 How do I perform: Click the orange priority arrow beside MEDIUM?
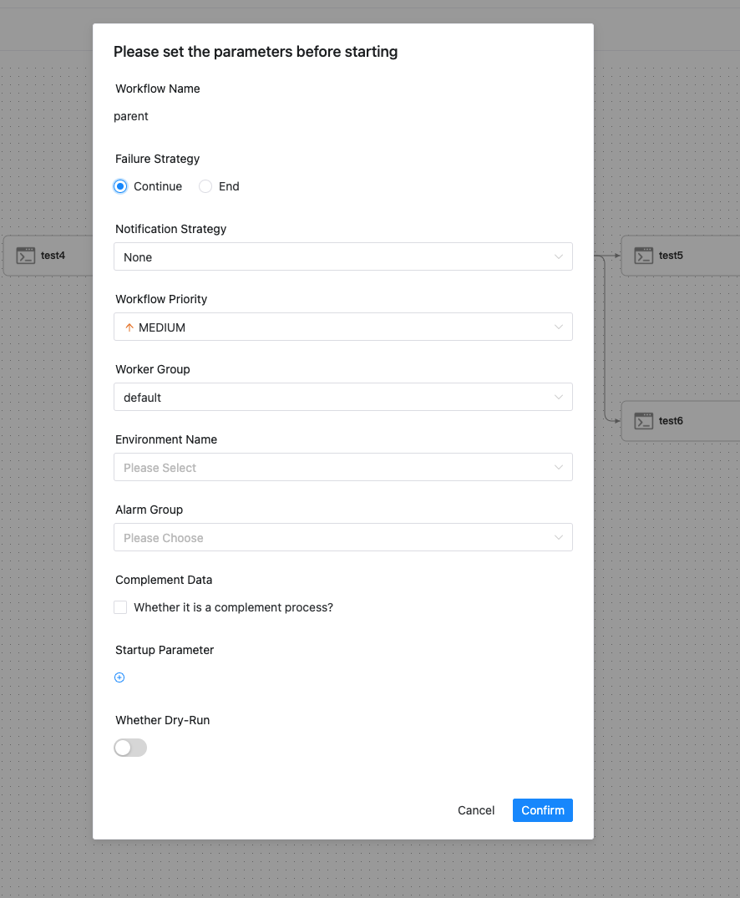pyautogui.click(x=129, y=327)
